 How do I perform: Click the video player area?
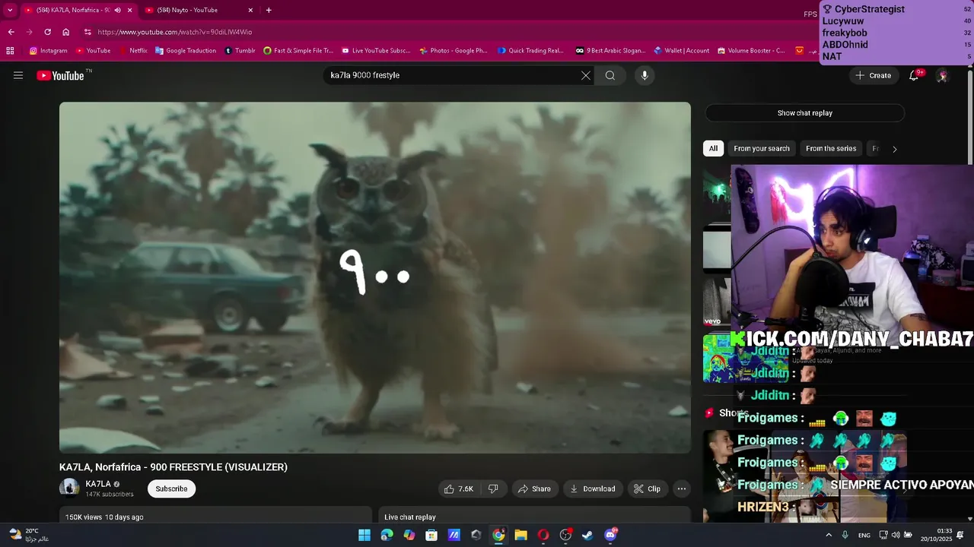(375, 278)
